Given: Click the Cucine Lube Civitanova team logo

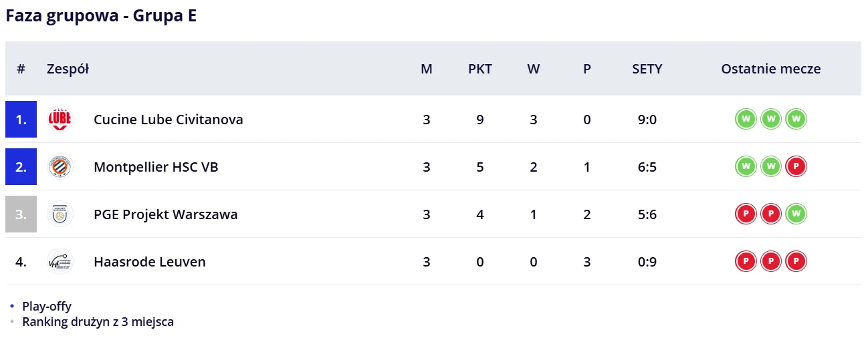Looking at the screenshot, I should [x=60, y=120].
